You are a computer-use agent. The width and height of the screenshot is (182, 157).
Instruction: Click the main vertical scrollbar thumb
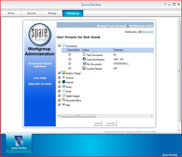pyautogui.click(x=179, y=71)
